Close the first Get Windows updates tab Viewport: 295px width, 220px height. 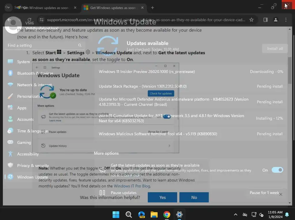[75, 7]
